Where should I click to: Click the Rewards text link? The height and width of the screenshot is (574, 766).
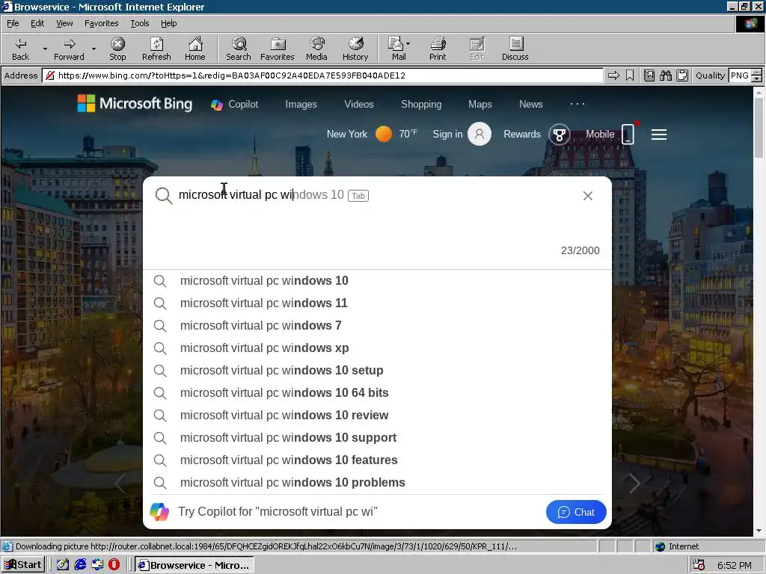[521, 135]
